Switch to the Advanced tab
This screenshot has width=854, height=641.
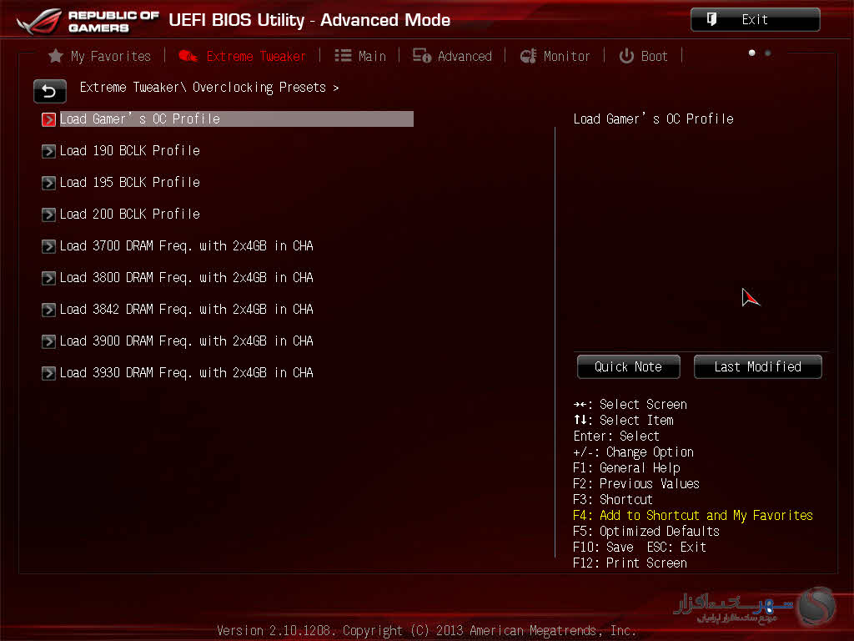coord(464,56)
